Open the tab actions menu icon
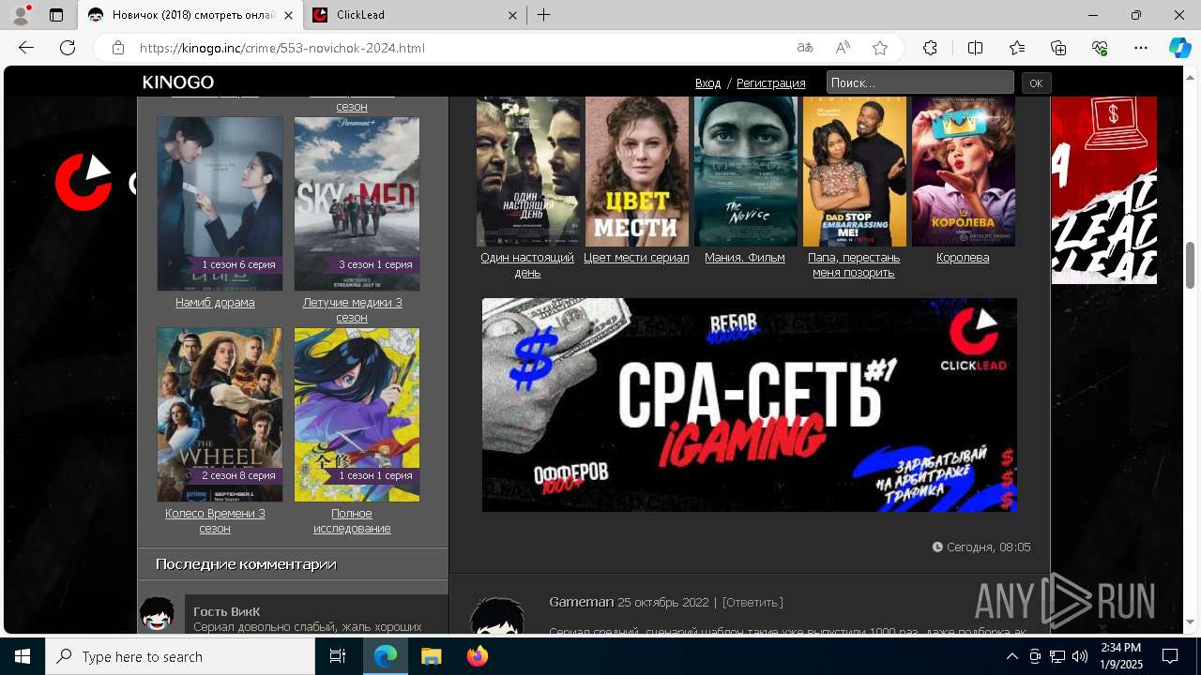This screenshot has height=675, width=1201. click(56, 15)
